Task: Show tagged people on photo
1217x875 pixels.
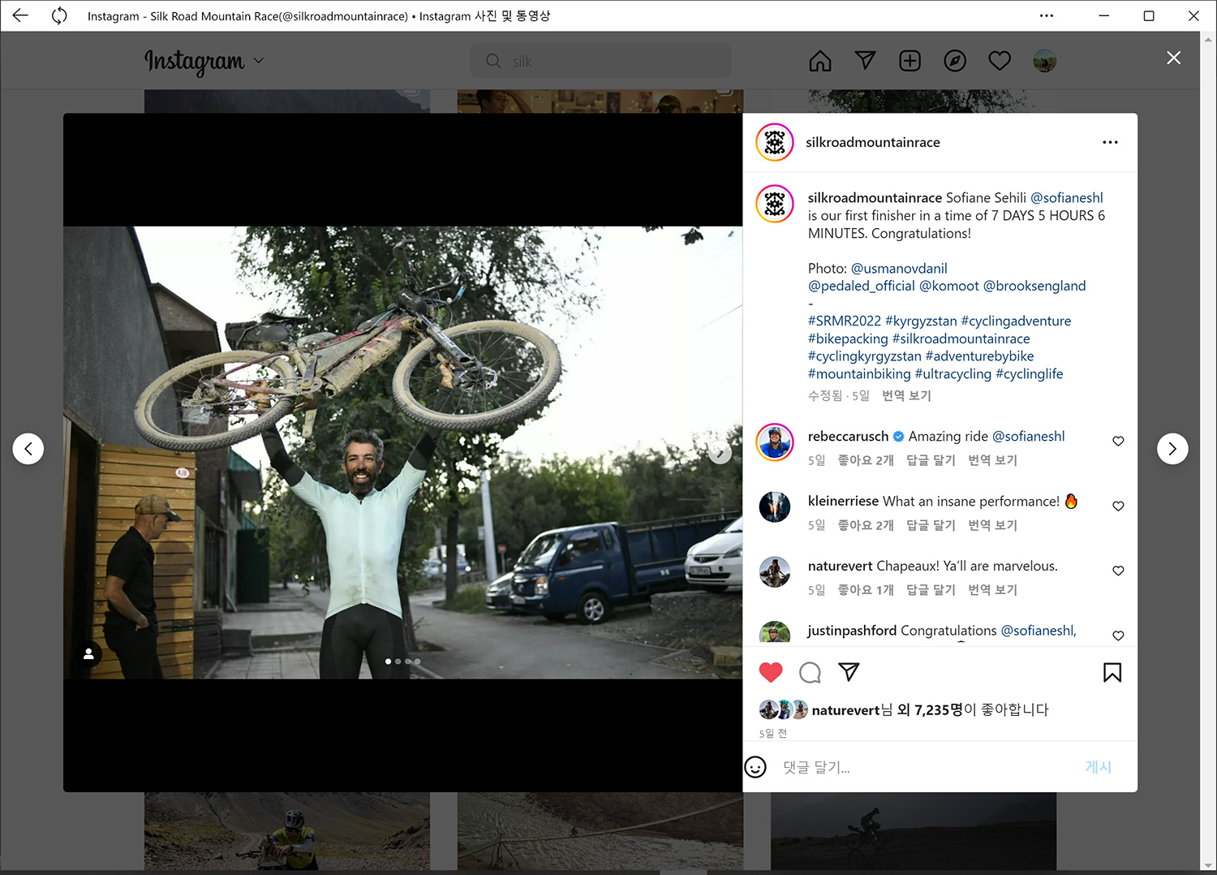Action: point(88,653)
